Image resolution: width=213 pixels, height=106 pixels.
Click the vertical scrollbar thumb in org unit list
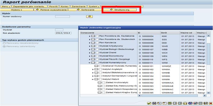coord(208,54)
